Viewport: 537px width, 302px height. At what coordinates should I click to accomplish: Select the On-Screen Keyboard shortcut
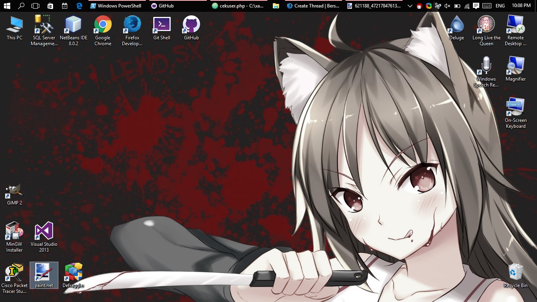point(516,113)
